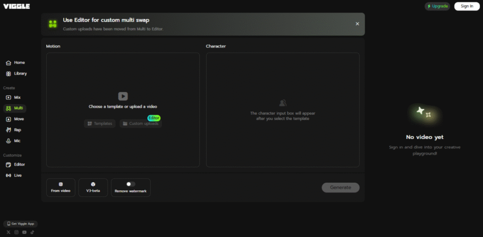Open the Instagram social link
The width and height of the screenshot is (483, 237).
17,232
